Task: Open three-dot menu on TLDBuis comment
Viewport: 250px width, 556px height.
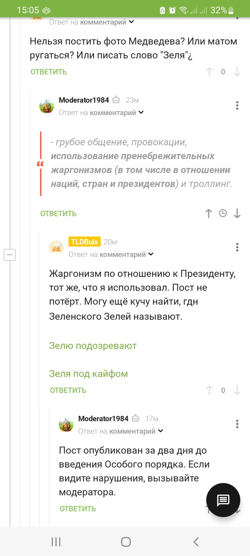Action: coord(237,247)
